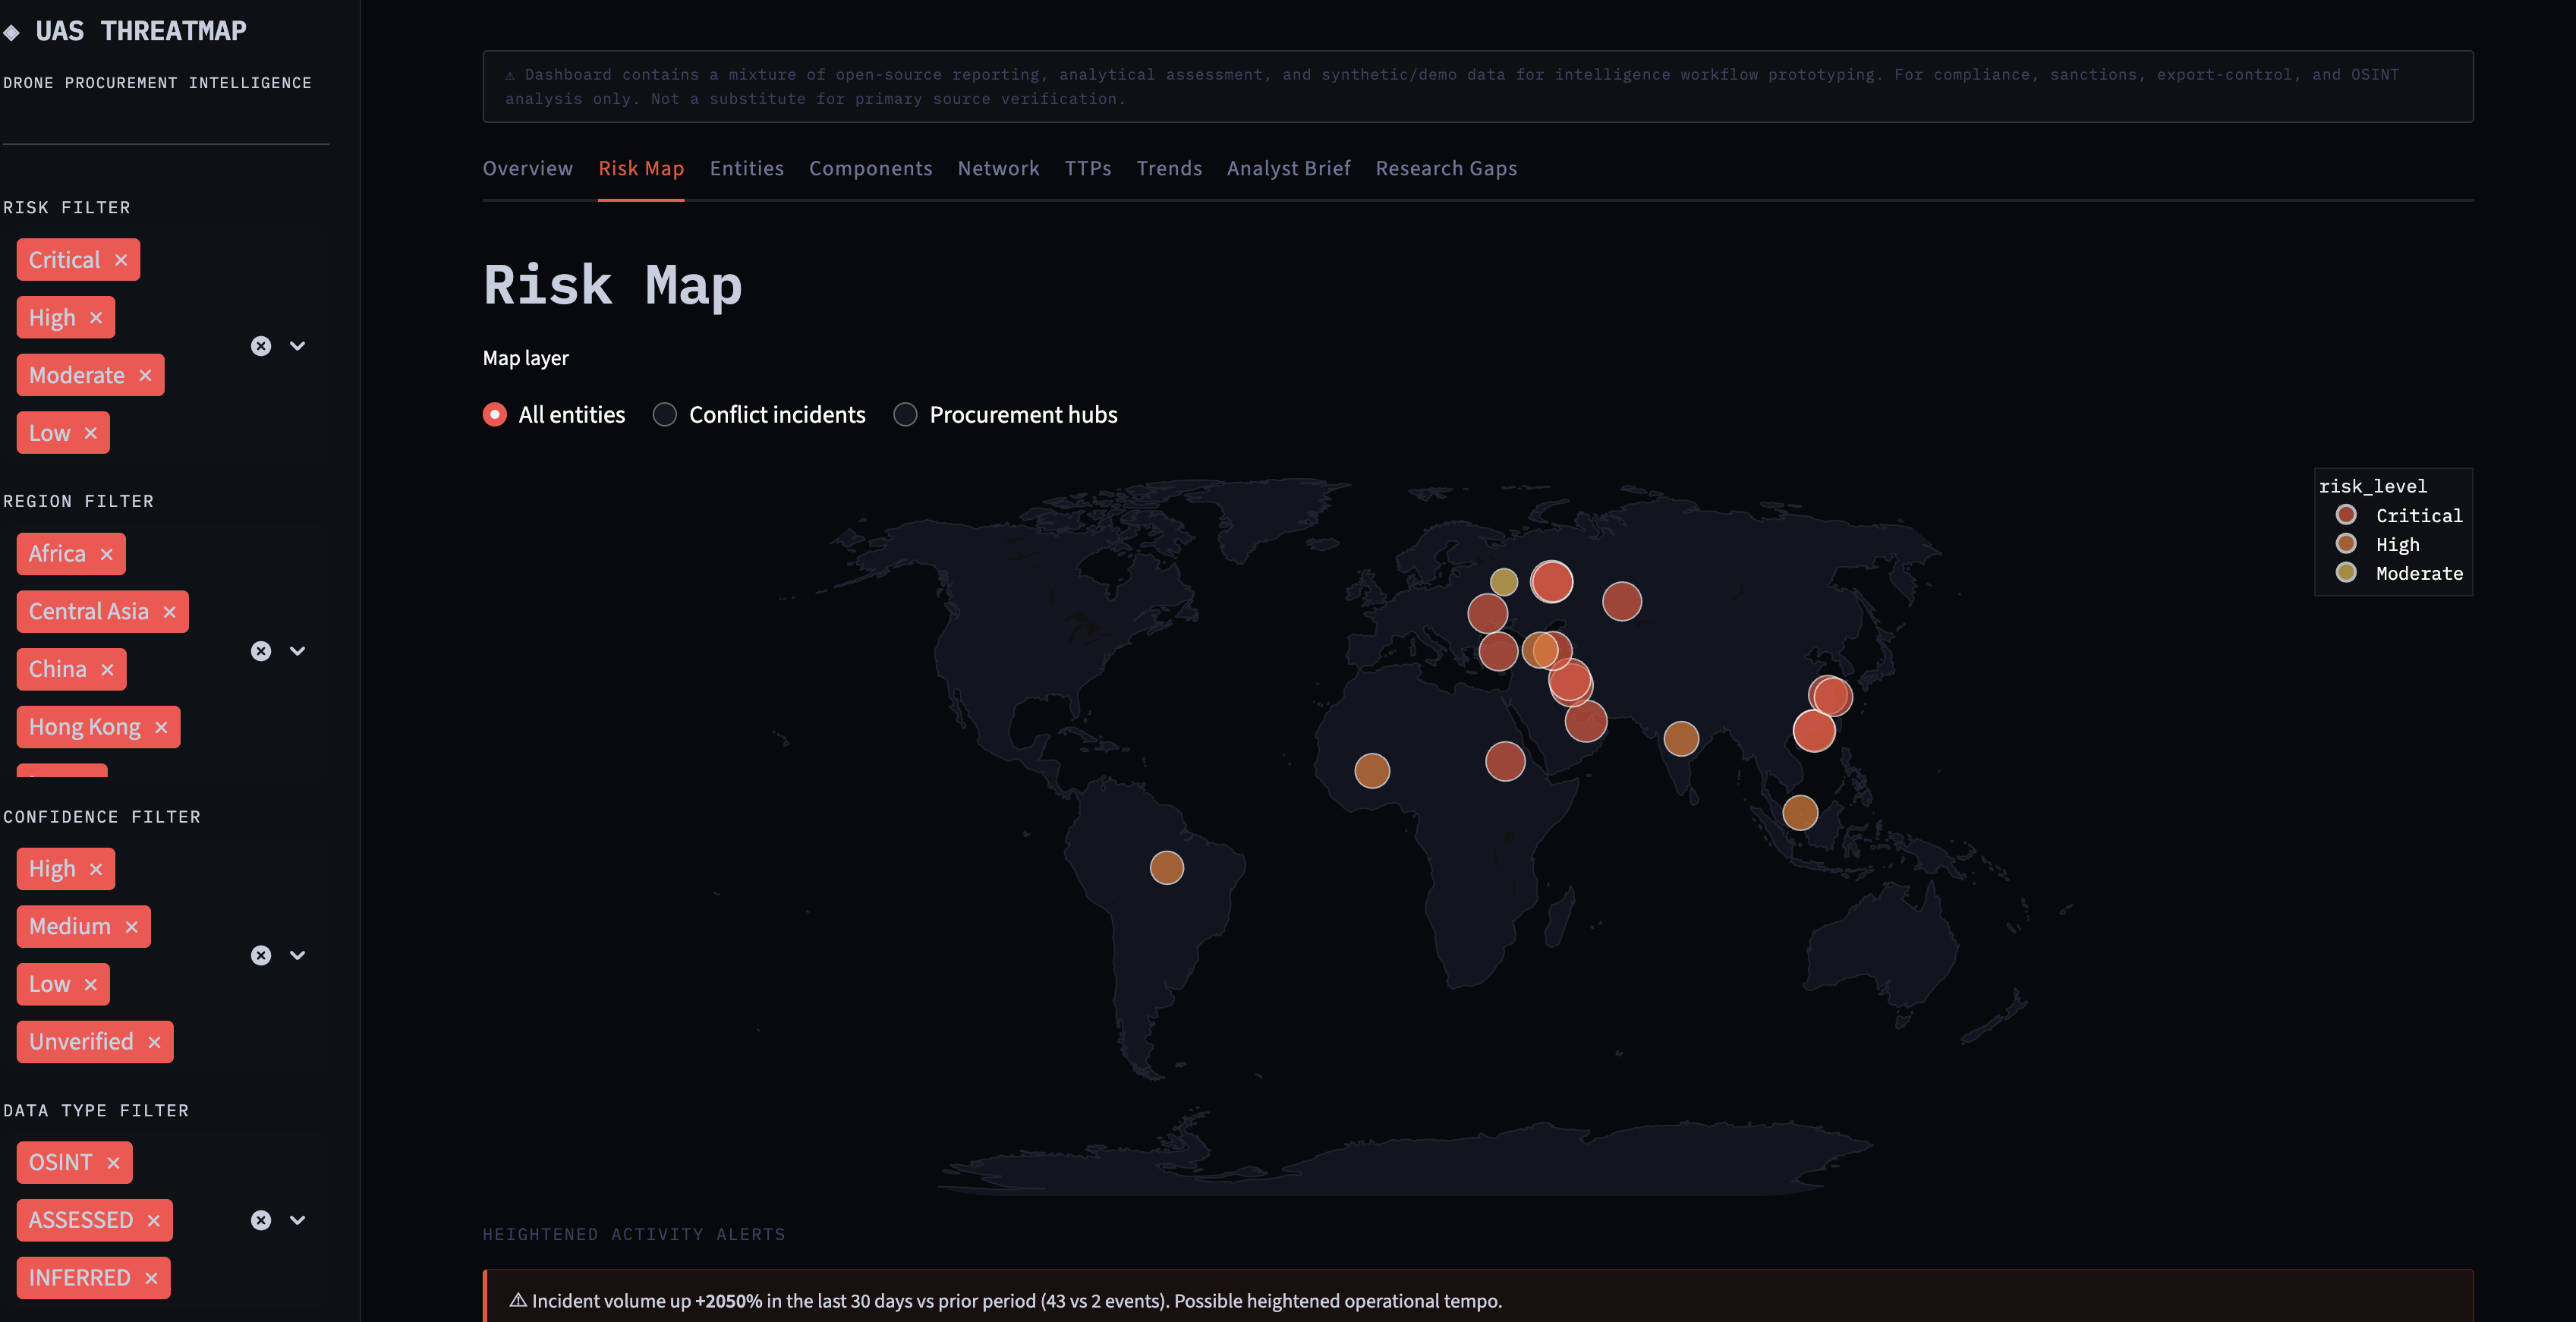Click the Heightened Activity Alerts heading
Image resolution: width=2576 pixels, height=1322 pixels.
click(x=634, y=1235)
